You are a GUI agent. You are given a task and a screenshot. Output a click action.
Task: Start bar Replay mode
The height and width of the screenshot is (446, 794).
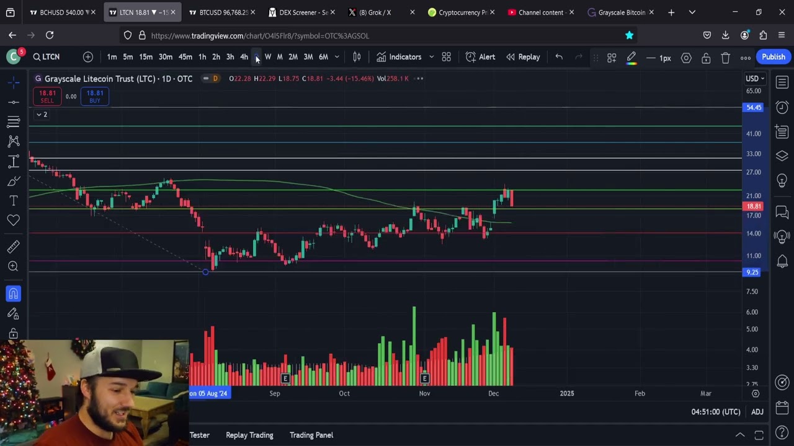[x=523, y=57]
